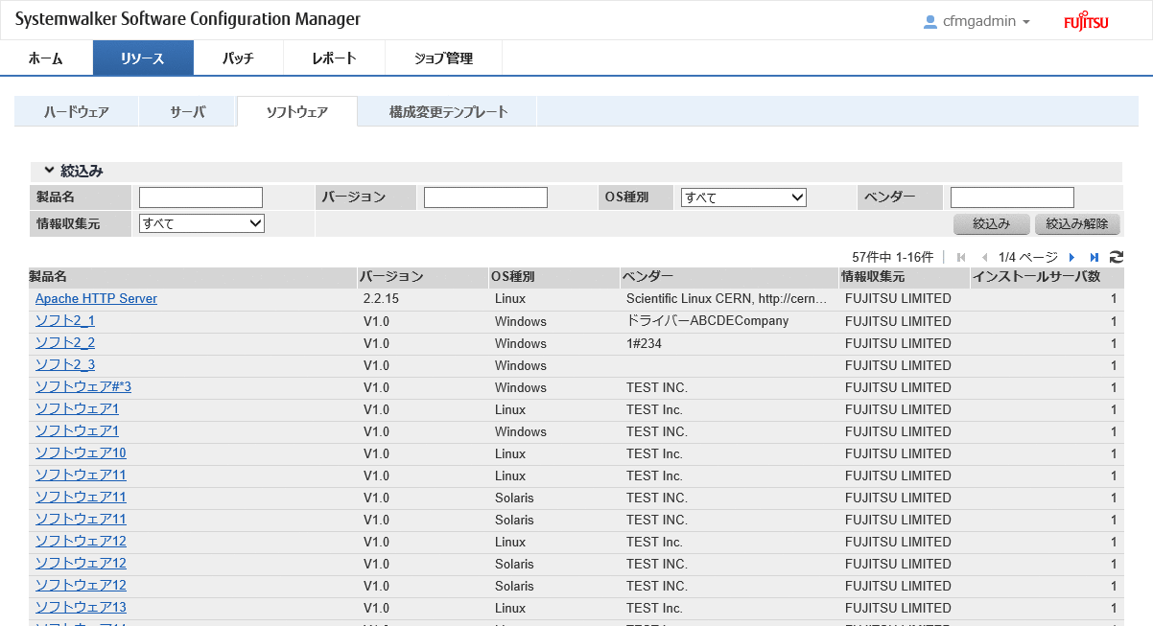Click the version cell 2.2.15
Screen dimensions: 1153x626
point(381,299)
